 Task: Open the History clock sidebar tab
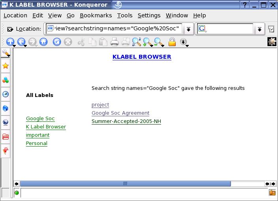point(6,94)
